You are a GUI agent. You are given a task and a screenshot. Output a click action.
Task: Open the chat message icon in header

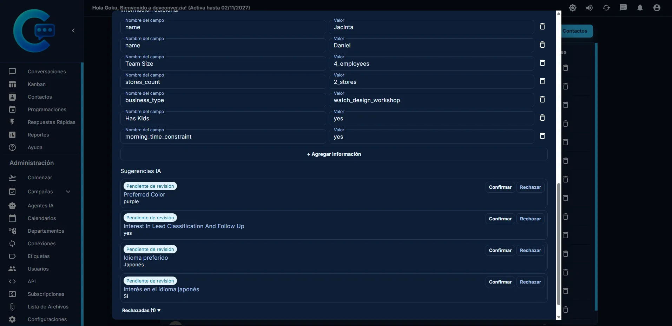click(623, 8)
